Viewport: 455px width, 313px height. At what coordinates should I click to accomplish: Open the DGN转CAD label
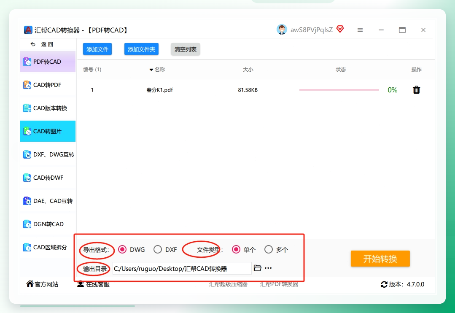(48, 224)
